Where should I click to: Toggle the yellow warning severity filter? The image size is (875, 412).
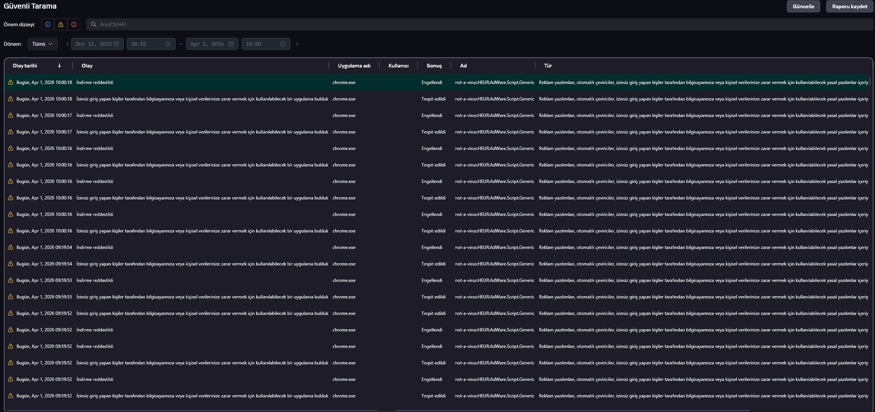point(61,24)
